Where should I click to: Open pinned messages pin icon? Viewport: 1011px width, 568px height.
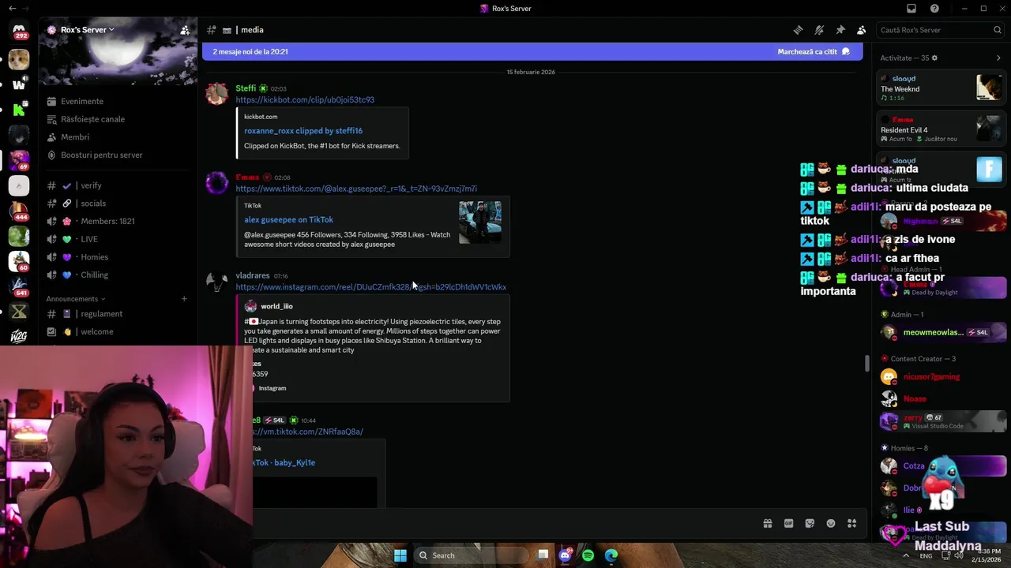(x=840, y=30)
